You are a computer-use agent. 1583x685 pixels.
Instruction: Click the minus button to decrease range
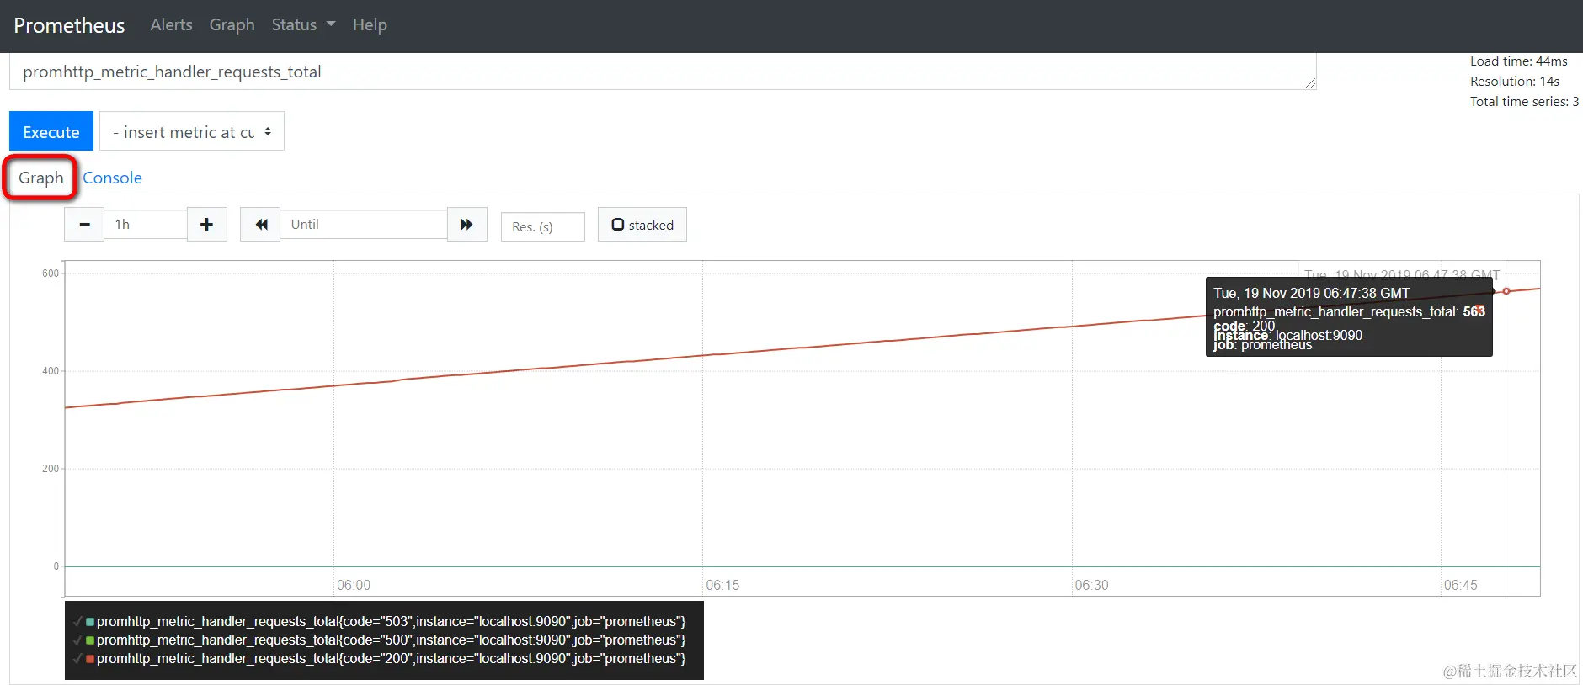pyautogui.click(x=84, y=225)
